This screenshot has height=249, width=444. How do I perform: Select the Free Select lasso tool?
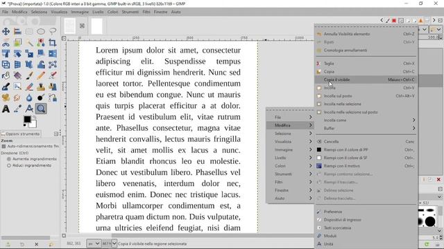tap(53, 31)
